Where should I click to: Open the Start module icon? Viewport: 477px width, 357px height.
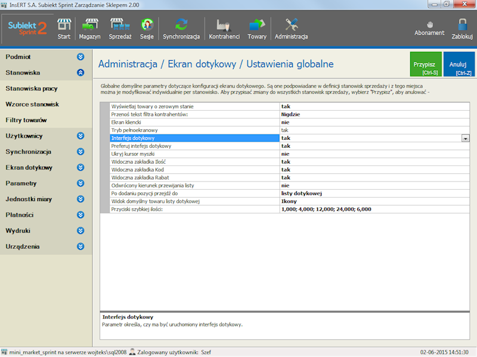pyautogui.click(x=64, y=29)
